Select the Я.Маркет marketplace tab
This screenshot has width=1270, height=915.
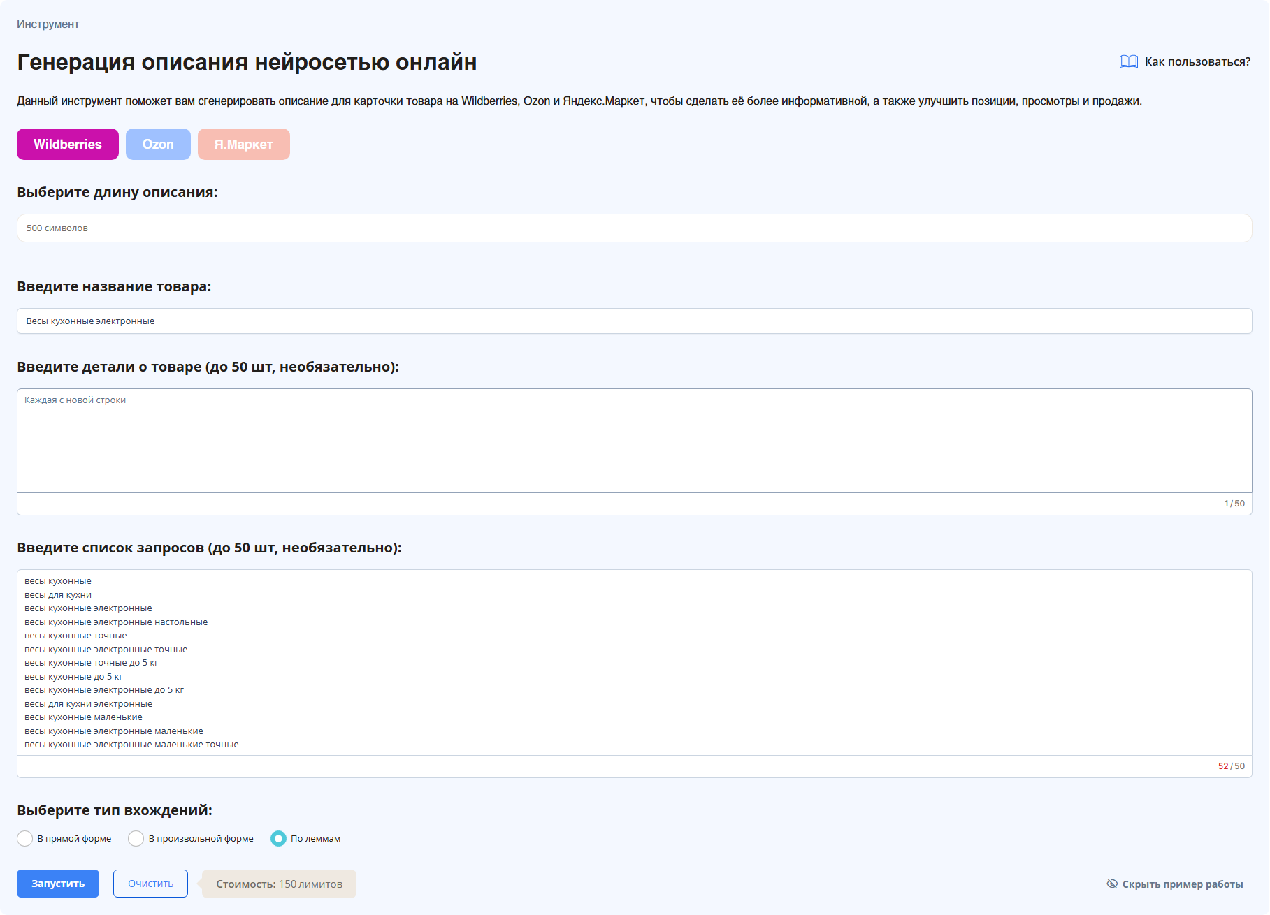pyautogui.click(x=243, y=145)
